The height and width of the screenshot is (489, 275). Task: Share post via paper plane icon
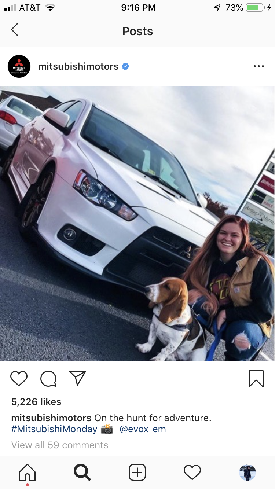pos(78,378)
